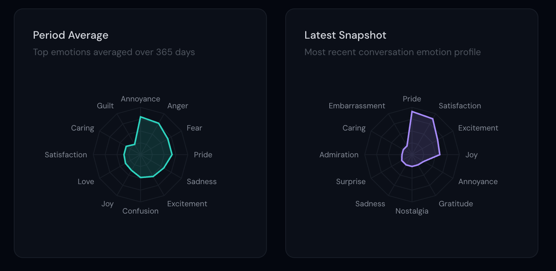Click the Anger axis label
Viewport: 556px width, 271px height.
(x=178, y=106)
